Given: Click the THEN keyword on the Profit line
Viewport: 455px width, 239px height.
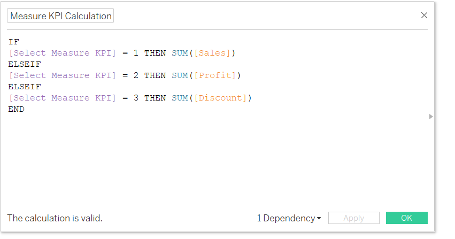Looking at the screenshot, I should tap(155, 75).
